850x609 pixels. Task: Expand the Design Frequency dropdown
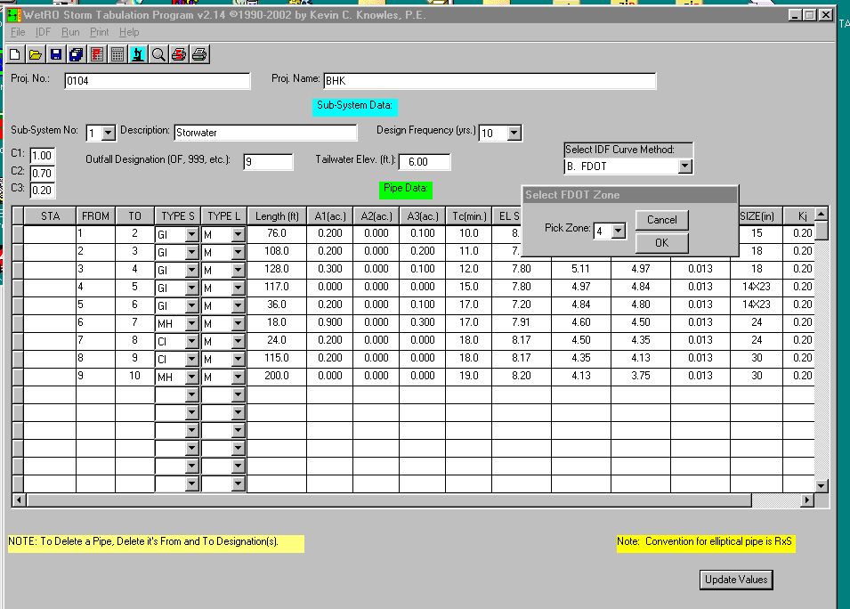[x=514, y=133]
